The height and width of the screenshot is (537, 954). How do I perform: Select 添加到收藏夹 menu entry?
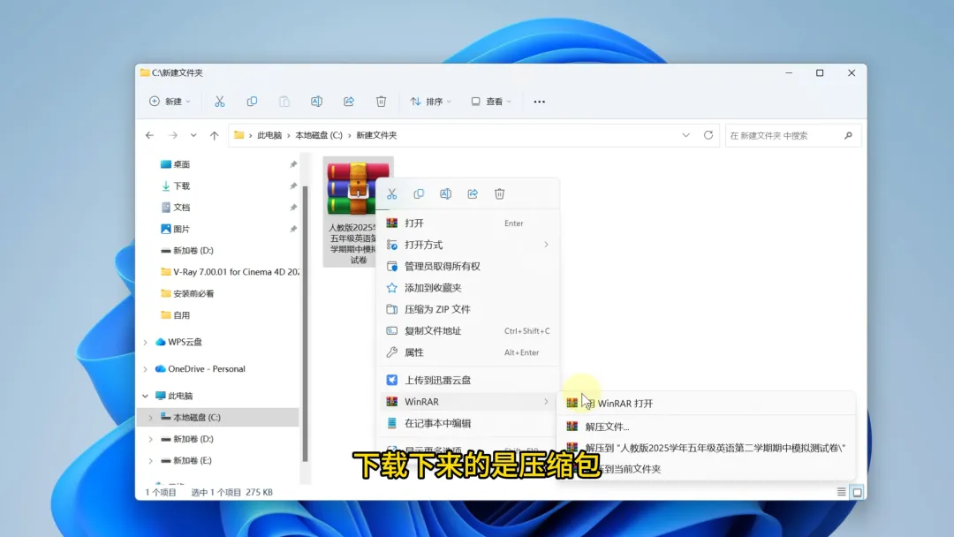[468, 288]
